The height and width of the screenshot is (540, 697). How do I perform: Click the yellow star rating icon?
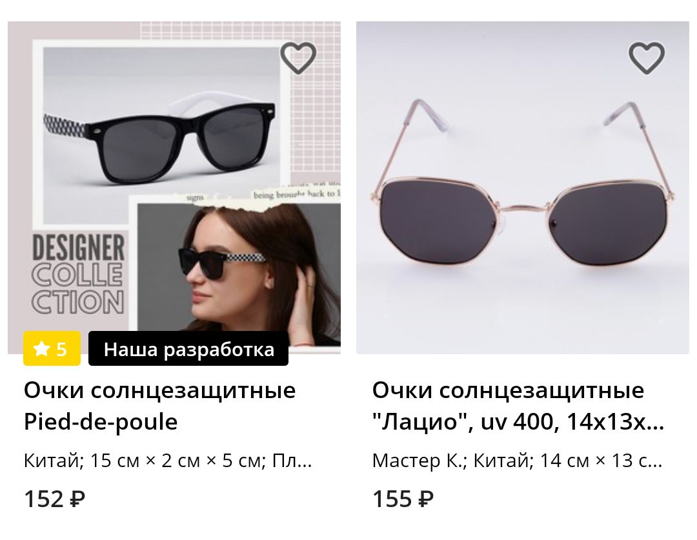point(41,349)
